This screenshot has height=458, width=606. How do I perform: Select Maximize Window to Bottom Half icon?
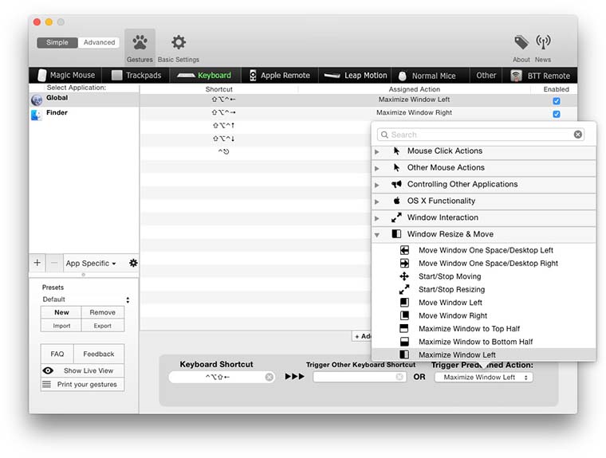(404, 342)
